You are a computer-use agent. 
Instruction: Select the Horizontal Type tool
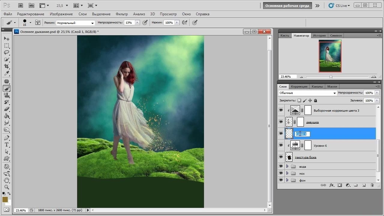(x=7, y=145)
